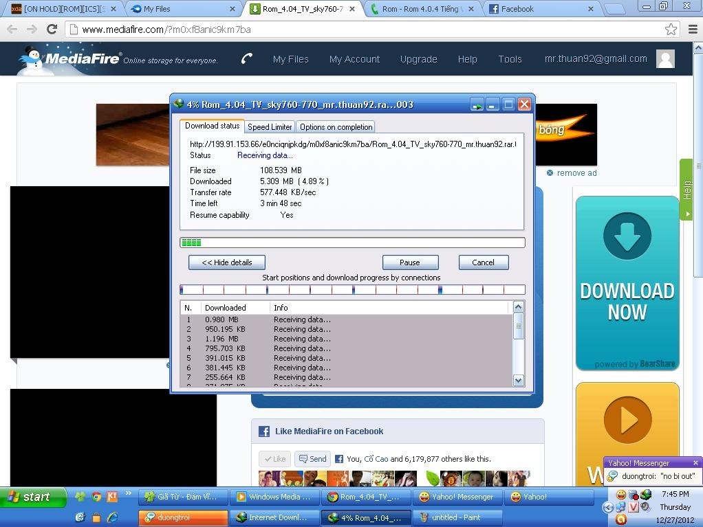Open Windows Media taskbar button
Viewport: 703px width, 527px height.
click(277, 497)
